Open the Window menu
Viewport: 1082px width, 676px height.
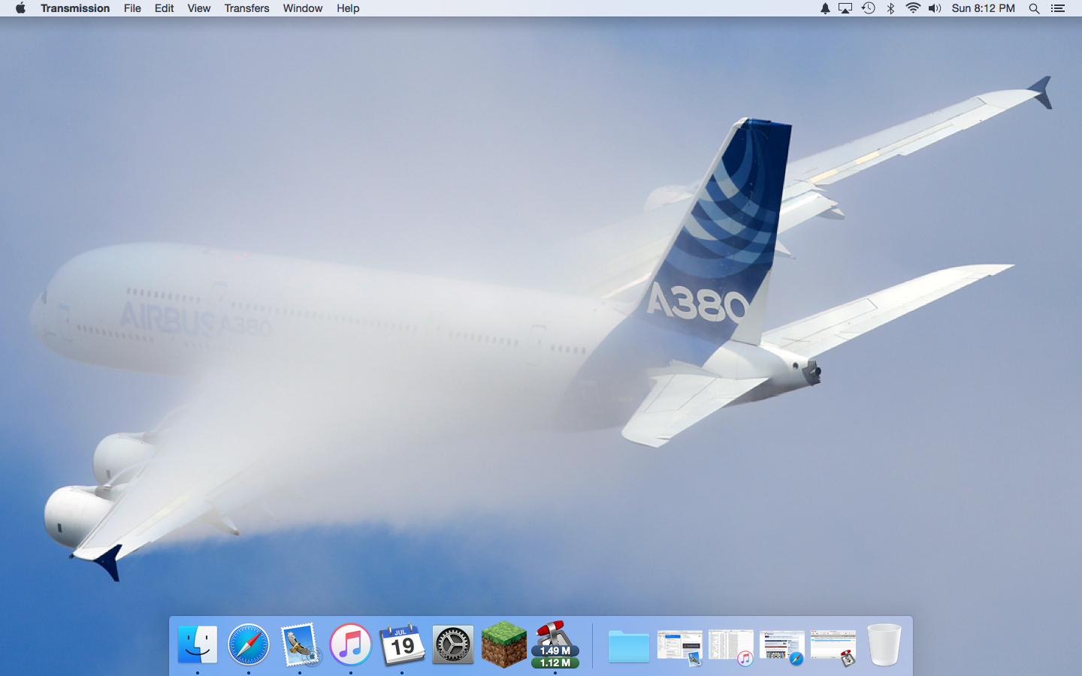(x=303, y=8)
